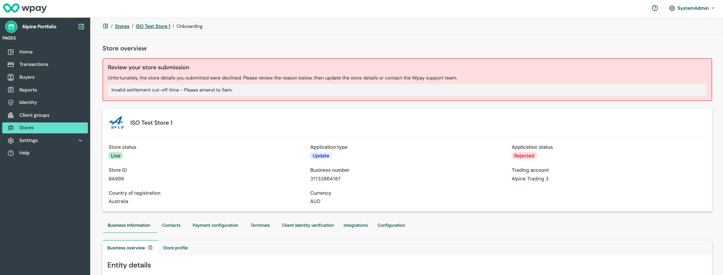Follow the ISO Test Store 1 breadcrumb link
The height and width of the screenshot is (275, 723).
tap(153, 26)
